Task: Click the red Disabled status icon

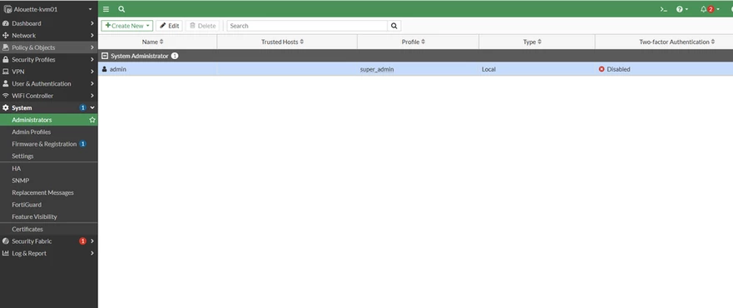Action: pyautogui.click(x=602, y=69)
